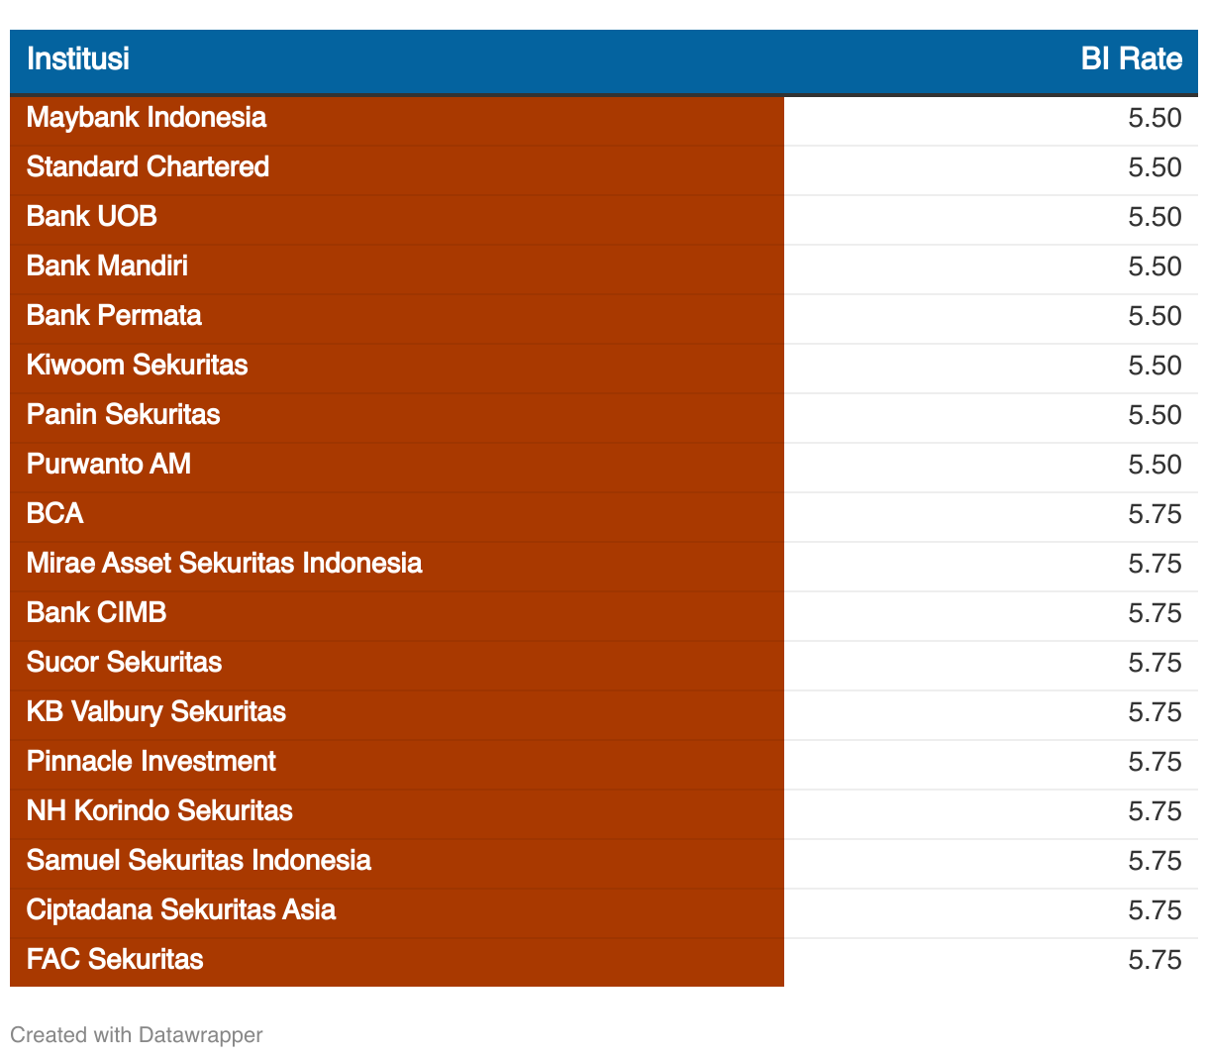The image size is (1208, 1058).
Task: Click the Institusi column header
Action: point(78,58)
